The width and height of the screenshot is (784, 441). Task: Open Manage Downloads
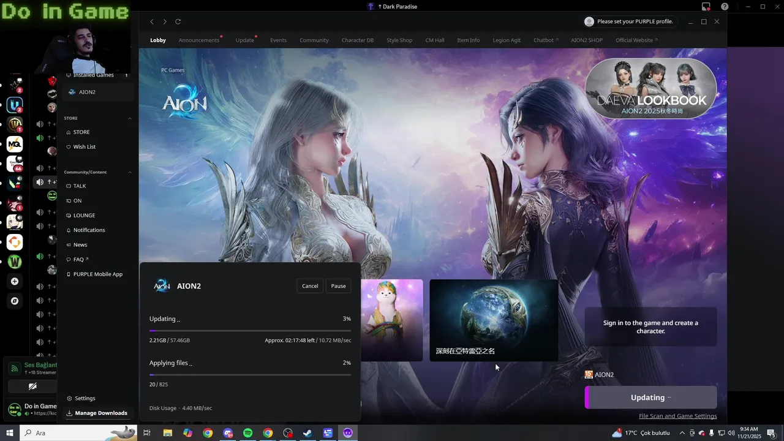tap(98, 413)
